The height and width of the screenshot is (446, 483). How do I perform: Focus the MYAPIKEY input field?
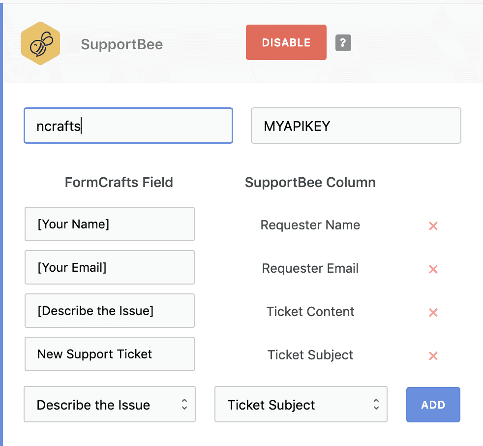tap(356, 126)
